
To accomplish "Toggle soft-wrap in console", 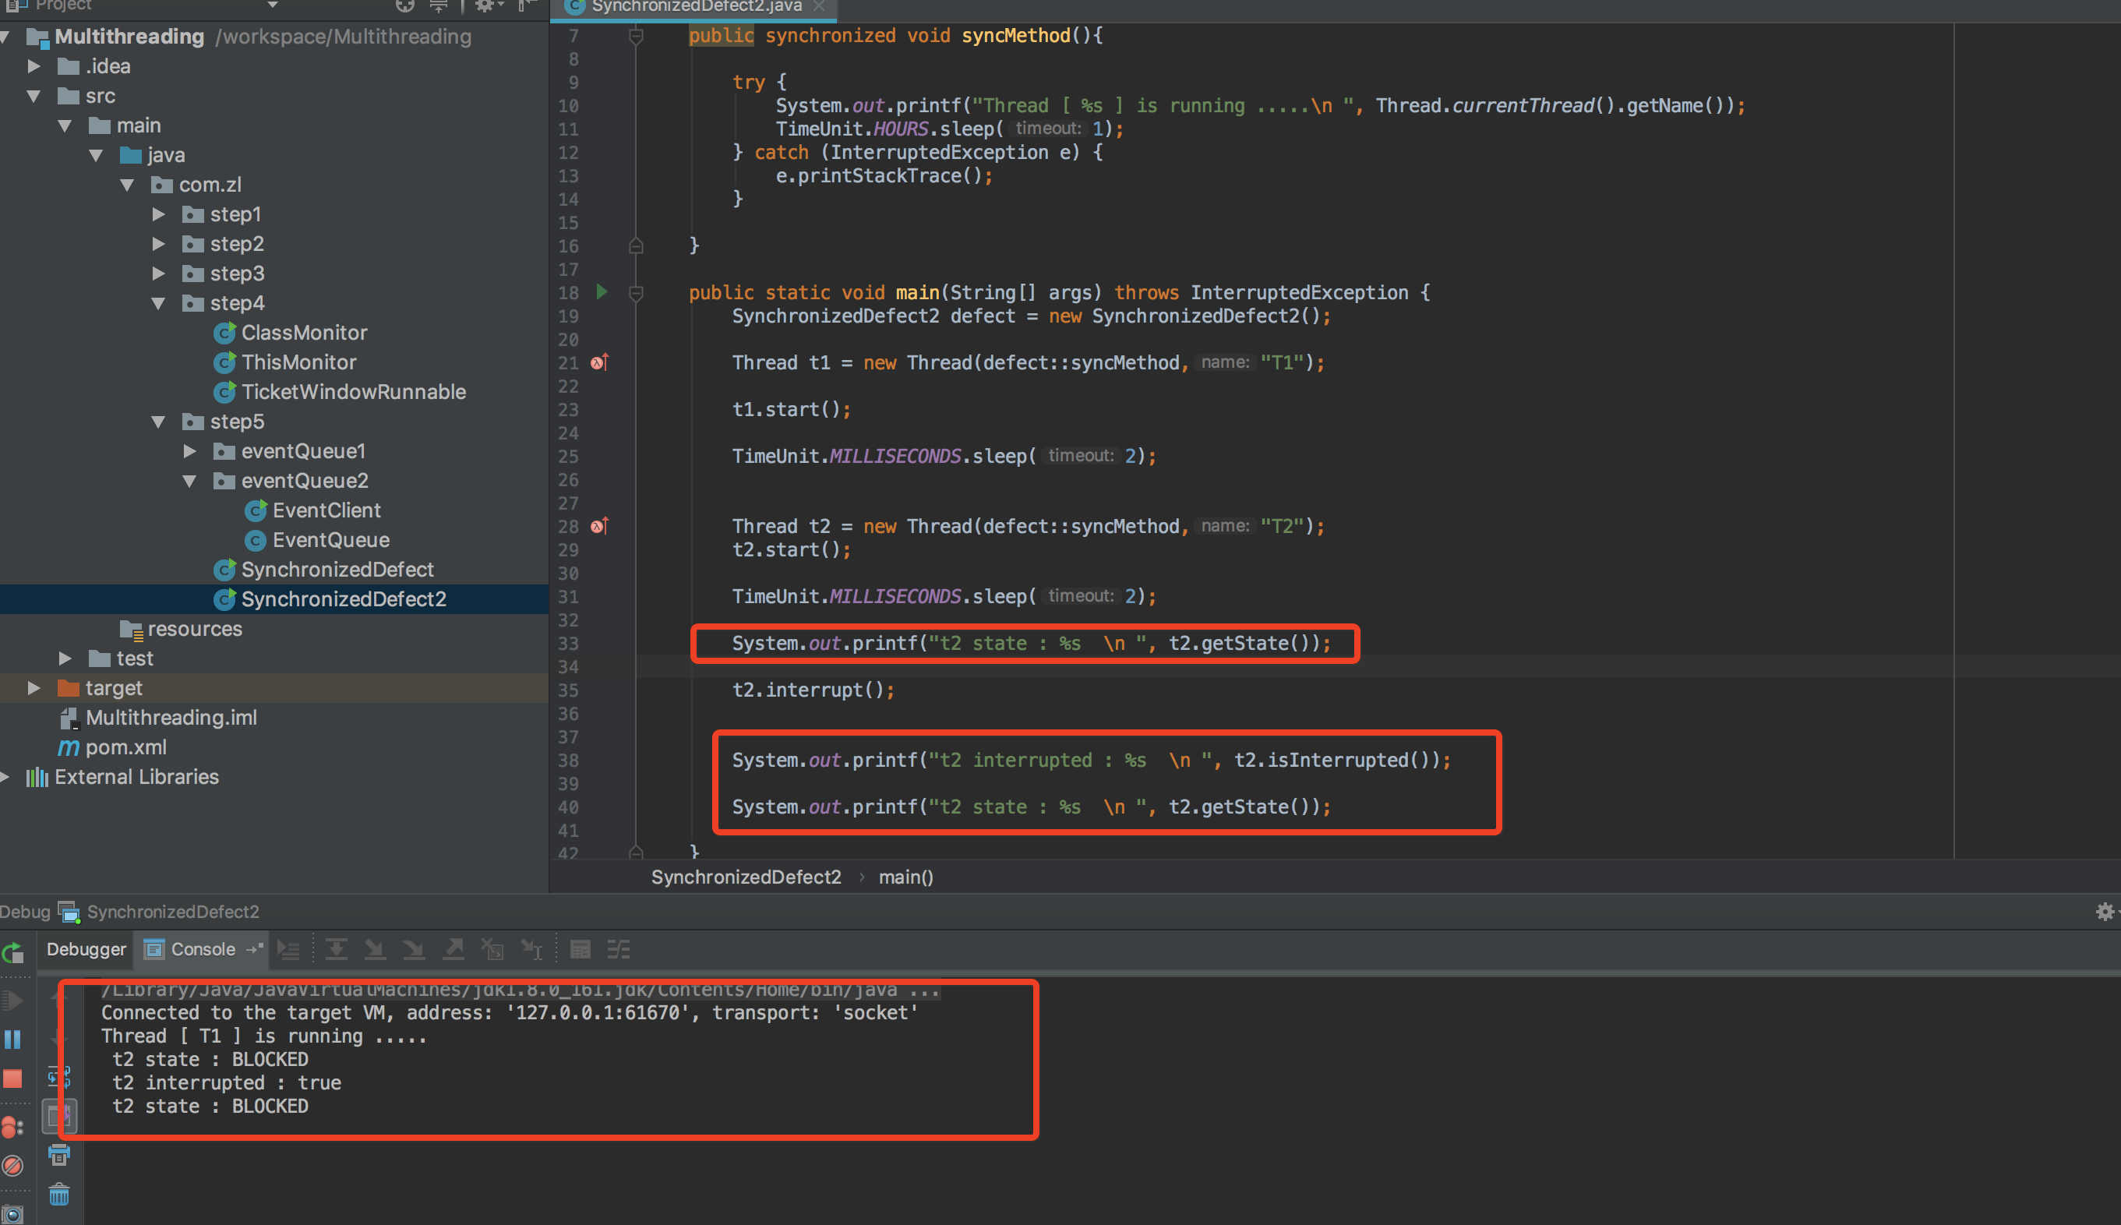I will (59, 1077).
